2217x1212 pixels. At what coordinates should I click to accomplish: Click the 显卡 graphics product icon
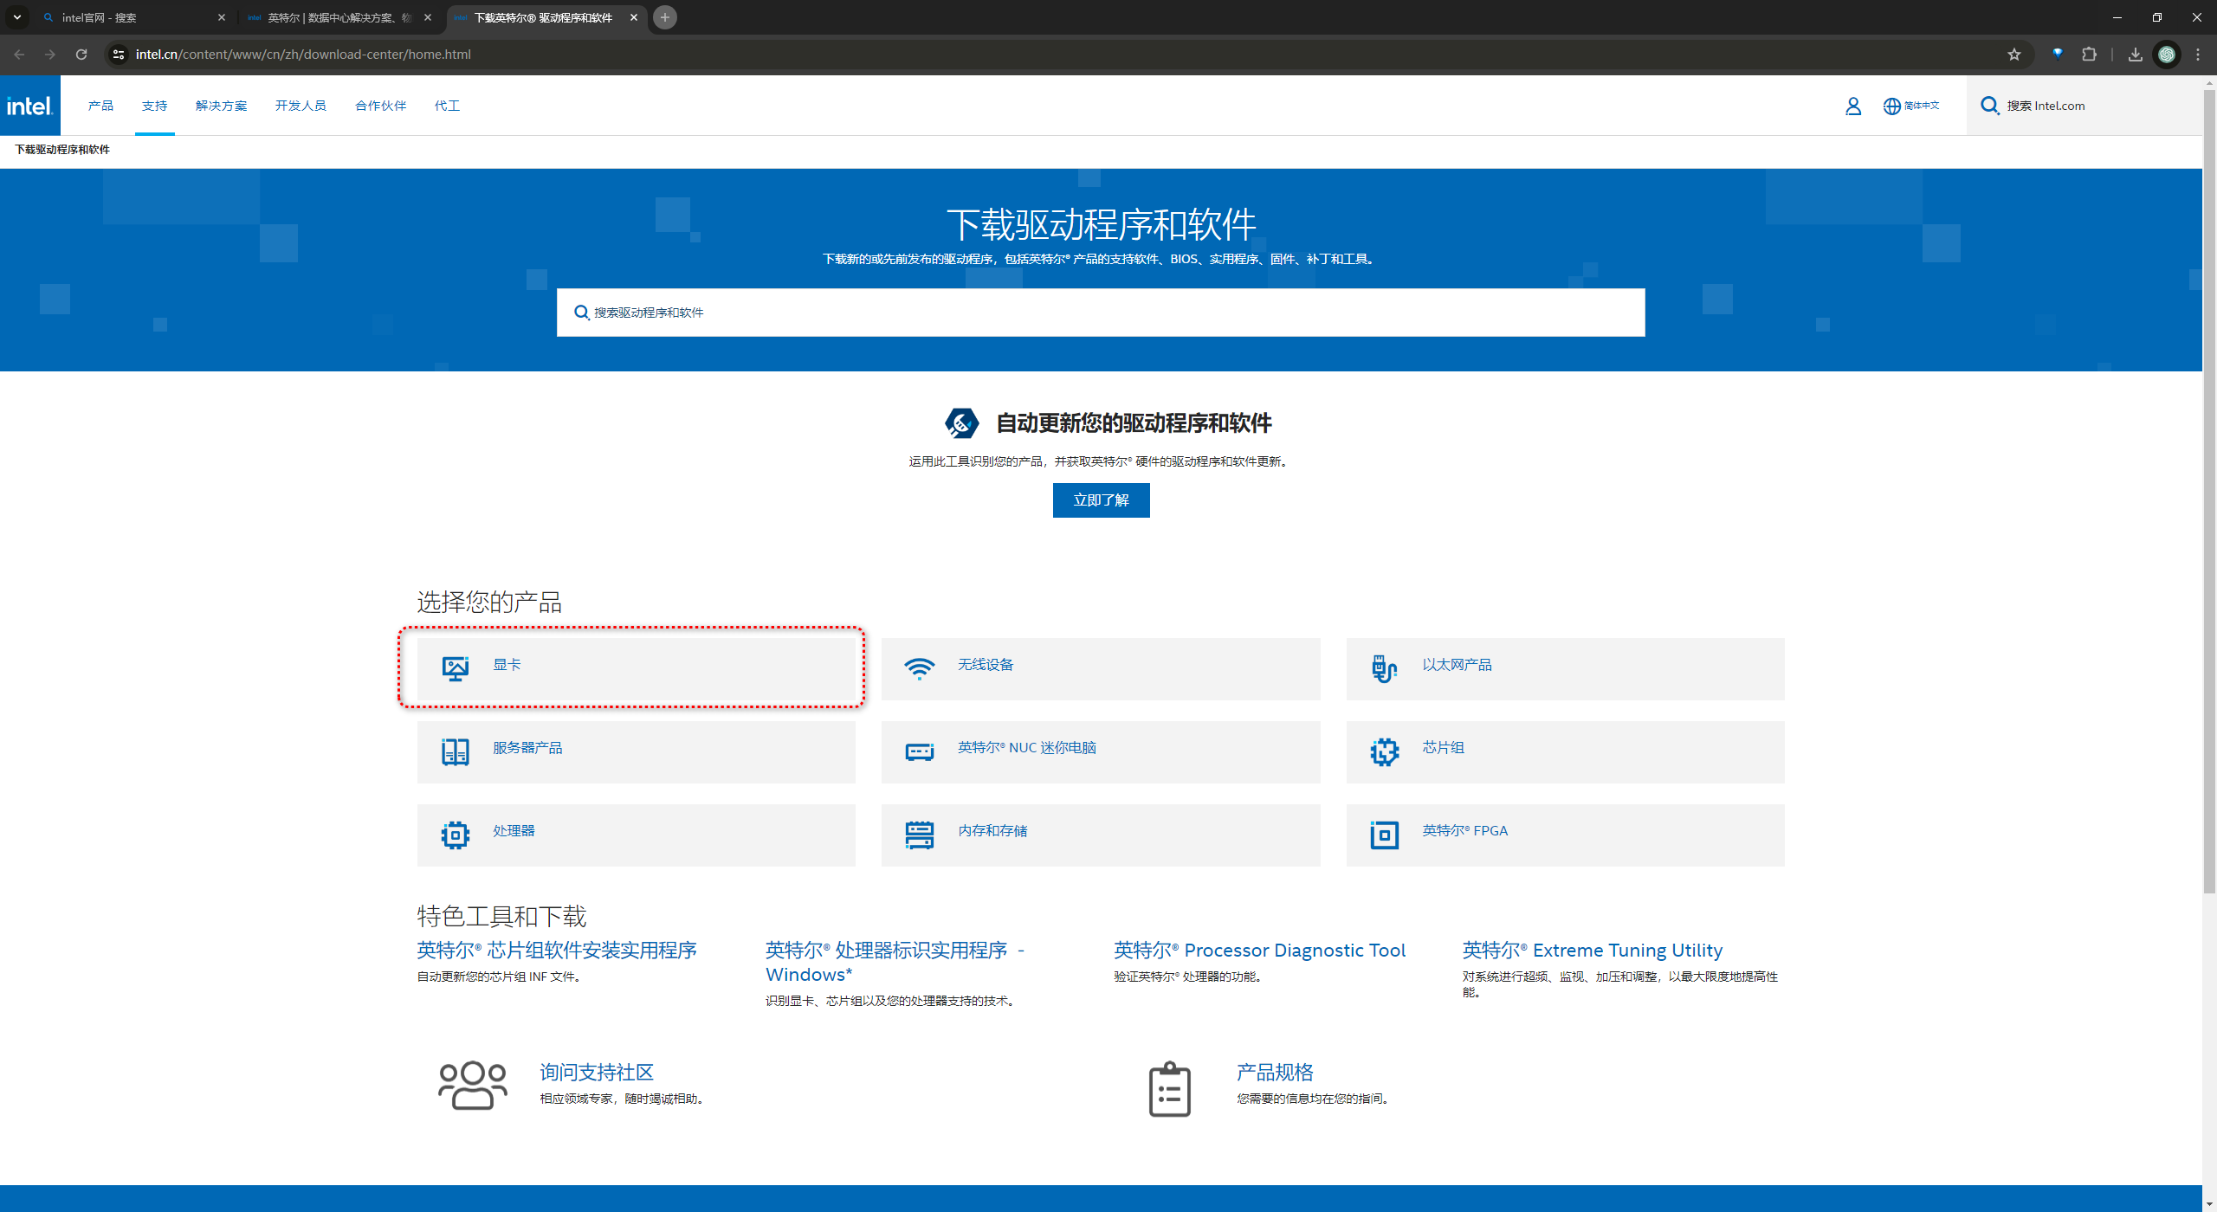click(456, 667)
